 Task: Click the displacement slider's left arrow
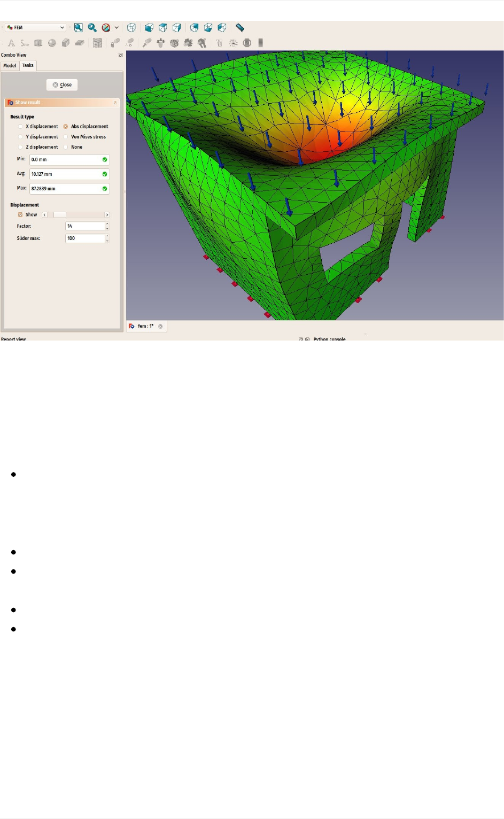coord(45,215)
